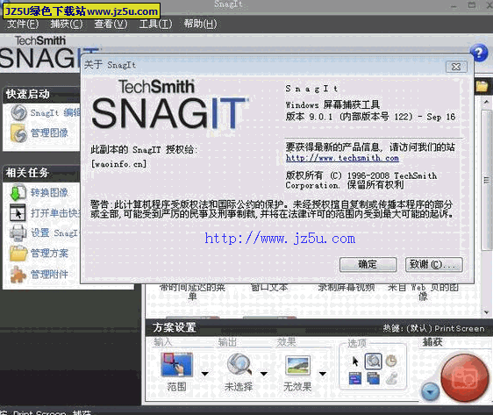Screen dimensions: 493x415
Task: Click the one-click window icon beside 打开单击快
Action: pyautogui.click(x=18, y=213)
